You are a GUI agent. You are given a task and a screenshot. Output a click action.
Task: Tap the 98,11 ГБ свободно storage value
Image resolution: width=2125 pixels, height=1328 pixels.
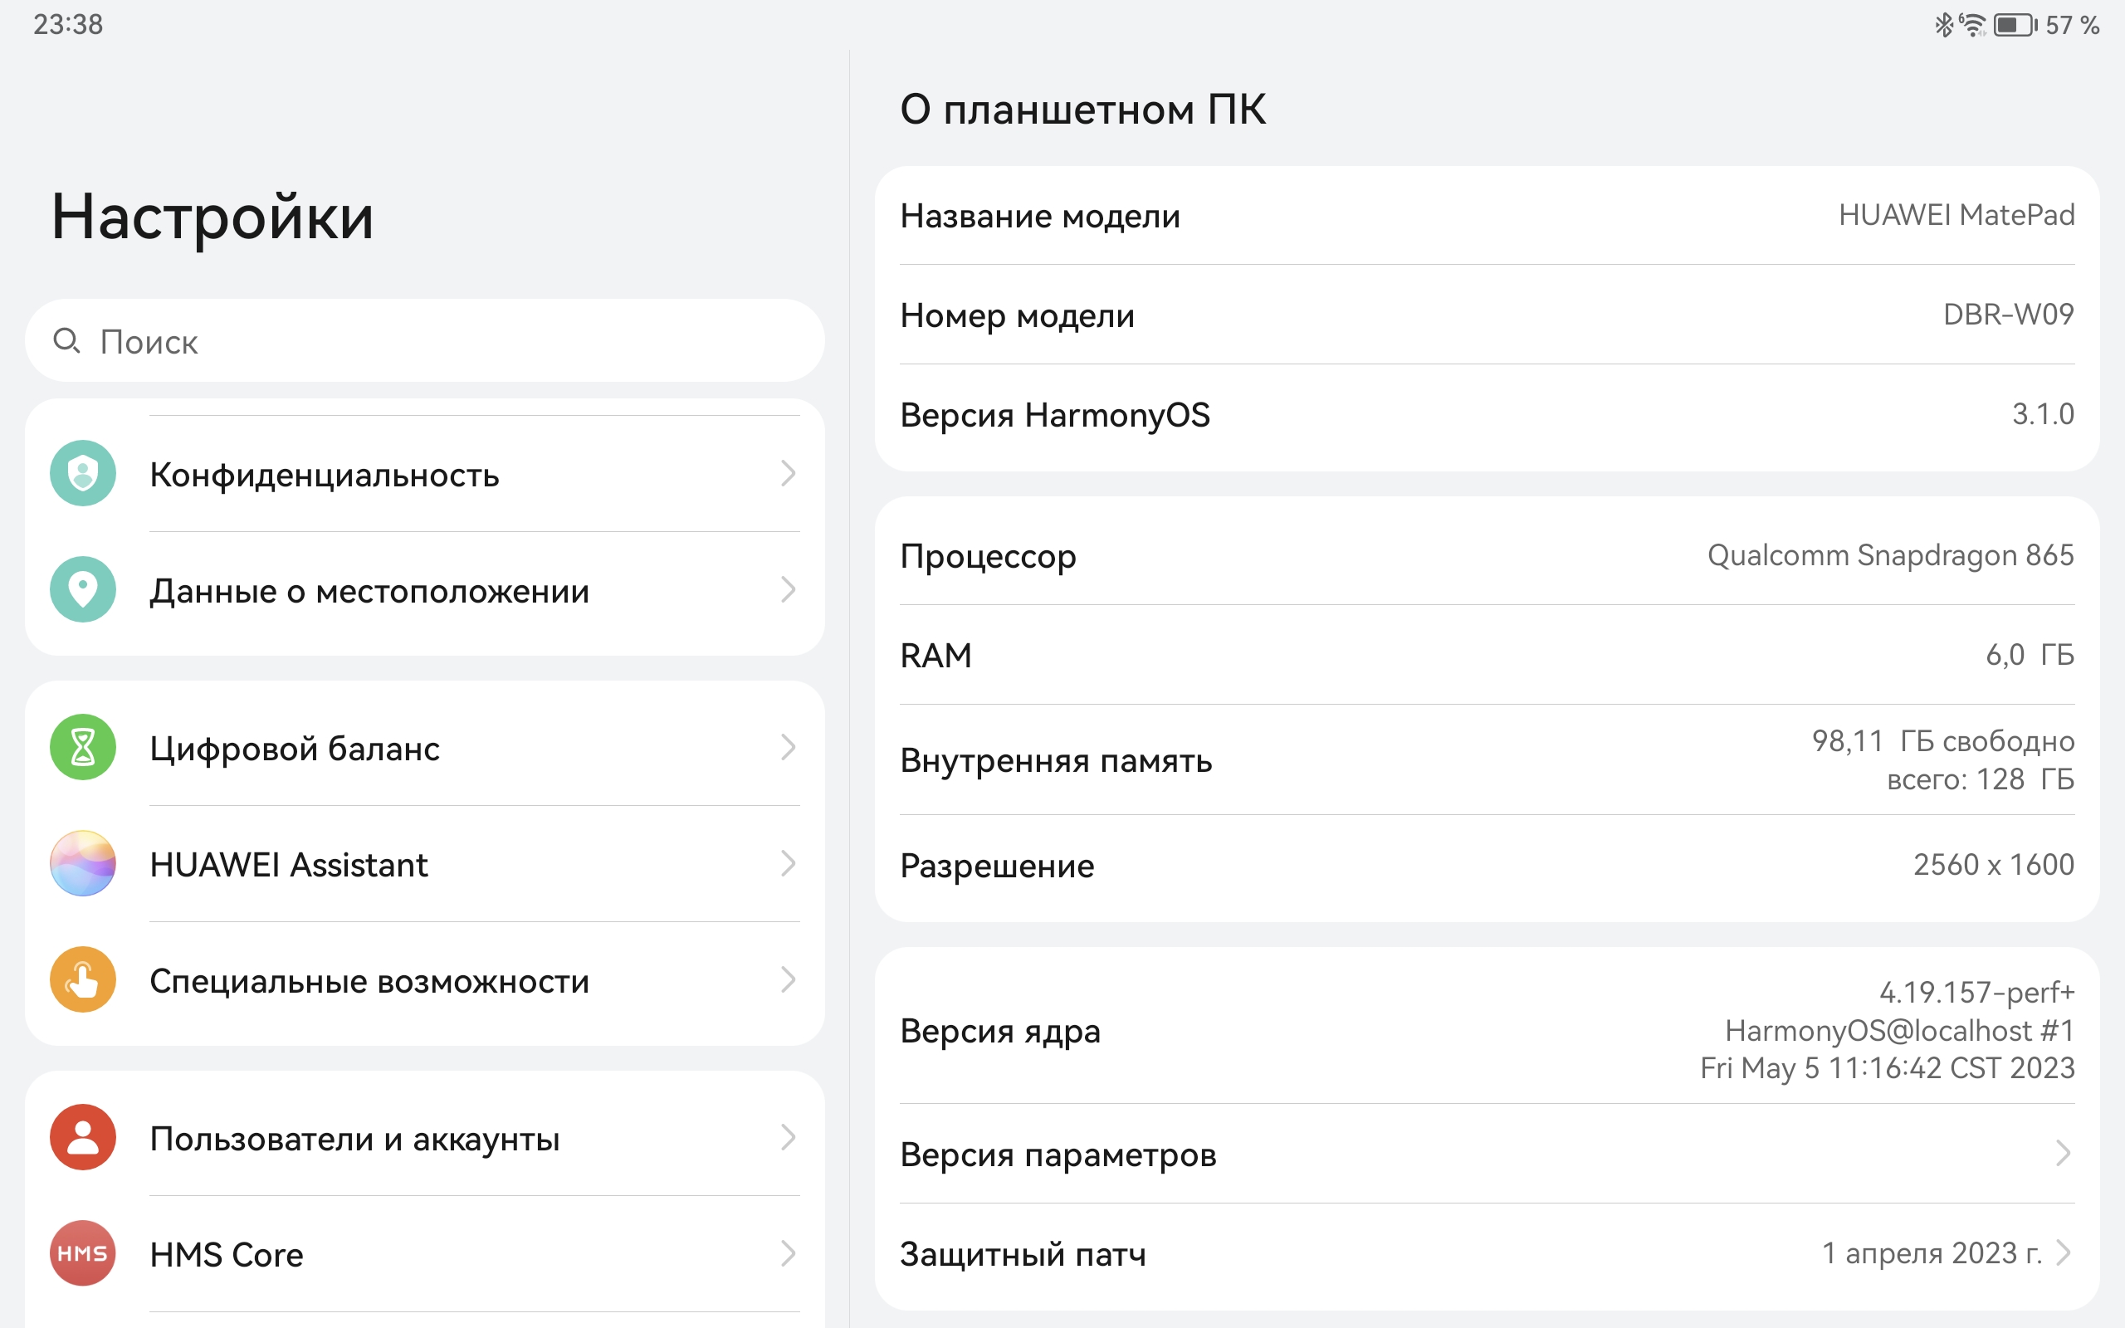pyautogui.click(x=1943, y=741)
